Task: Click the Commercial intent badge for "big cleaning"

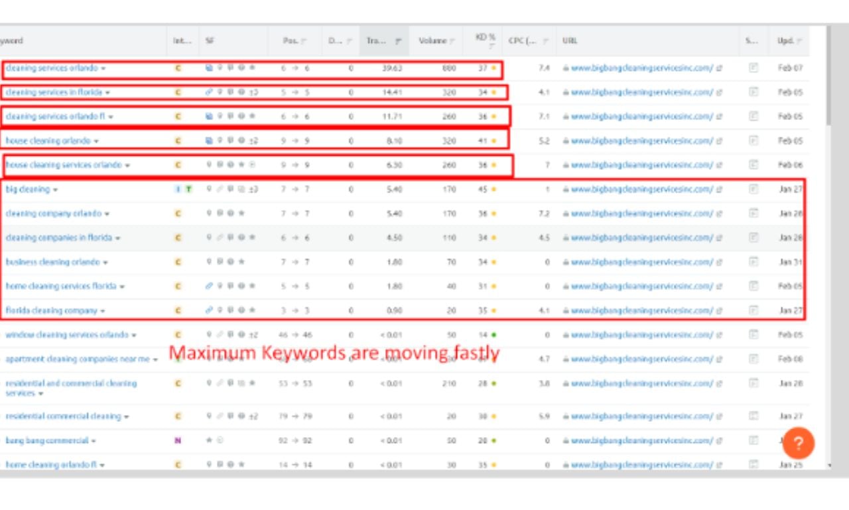Action: pos(178,189)
